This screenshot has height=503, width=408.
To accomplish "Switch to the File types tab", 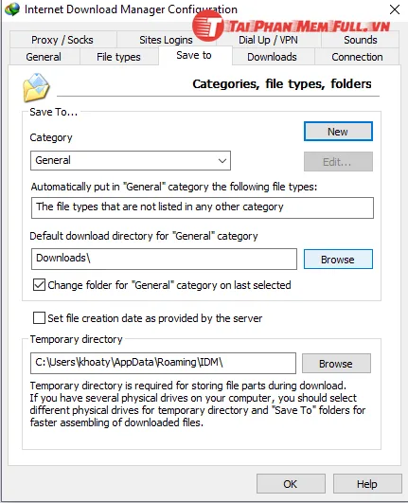I will (118, 57).
